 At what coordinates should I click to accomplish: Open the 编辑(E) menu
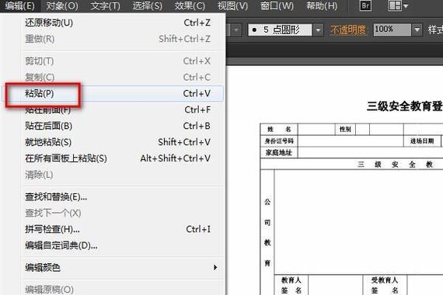(19, 6)
